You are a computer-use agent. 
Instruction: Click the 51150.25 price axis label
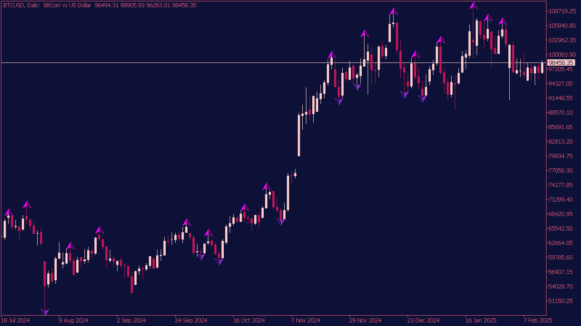[x=561, y=301]
